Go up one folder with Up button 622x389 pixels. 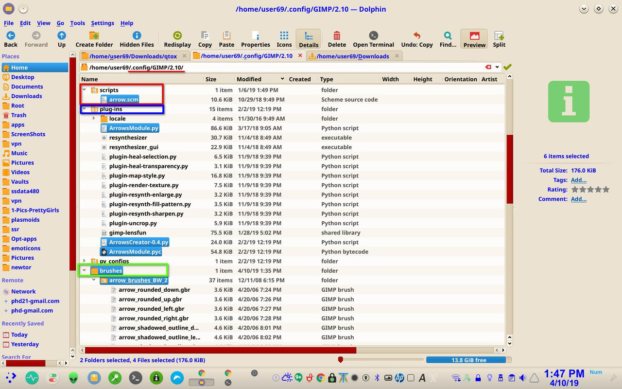62,39
